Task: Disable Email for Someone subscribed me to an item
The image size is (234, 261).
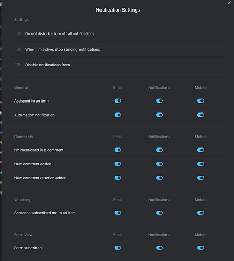Action: (x=118, y=213)
